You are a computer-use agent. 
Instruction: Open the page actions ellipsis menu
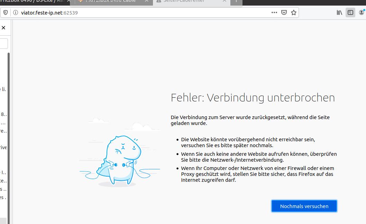click(x=274, y=12)
